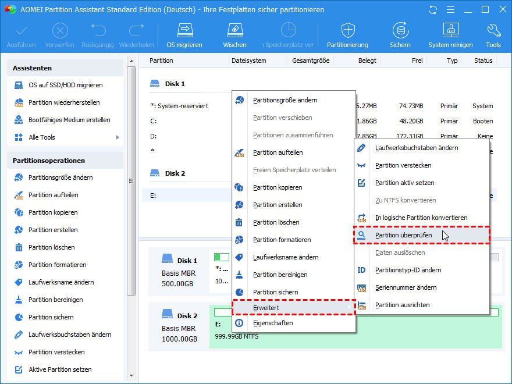Click the Partition aktiv setzen icon in submenu

coord(361,183)
